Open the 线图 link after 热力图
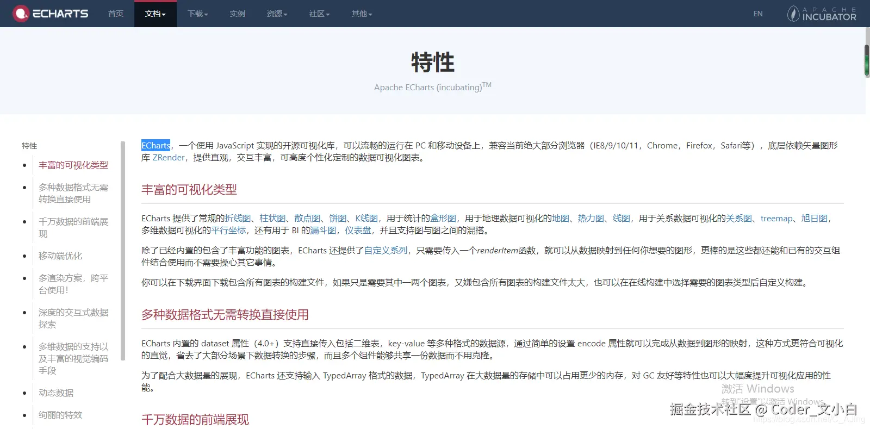The height and width of the screenshot is (429, 870). [622, 218]
